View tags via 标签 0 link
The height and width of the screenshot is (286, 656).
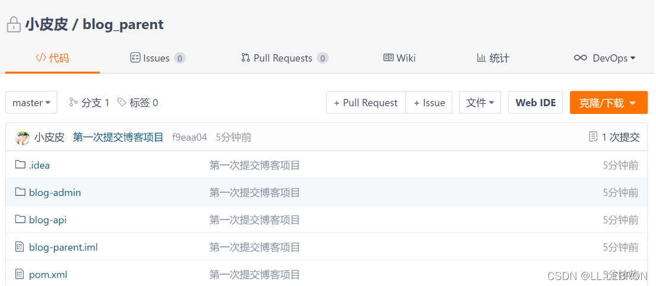coord(138,103)
